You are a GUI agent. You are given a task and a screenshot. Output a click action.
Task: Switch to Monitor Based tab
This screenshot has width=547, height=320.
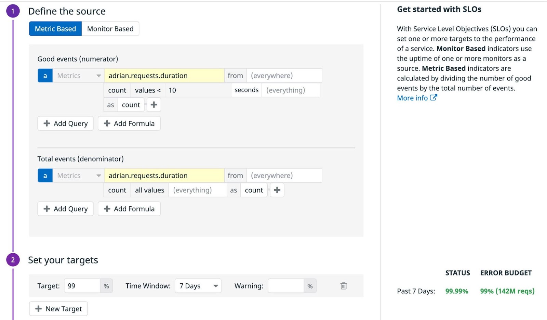point(110,29)
